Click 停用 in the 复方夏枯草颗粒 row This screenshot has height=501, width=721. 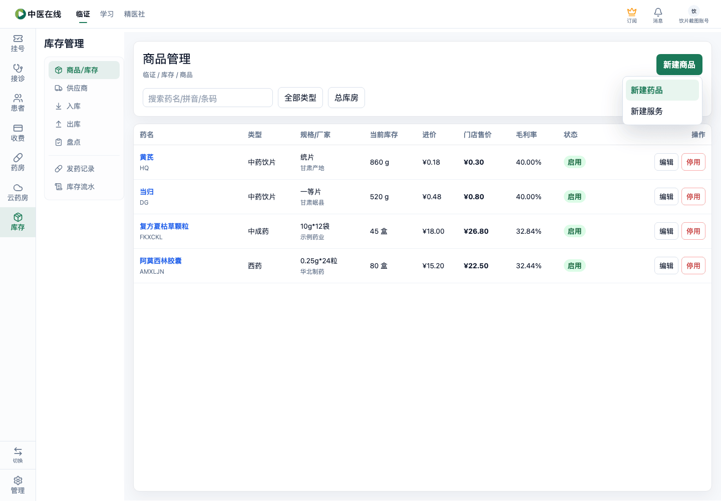point(693,231)
